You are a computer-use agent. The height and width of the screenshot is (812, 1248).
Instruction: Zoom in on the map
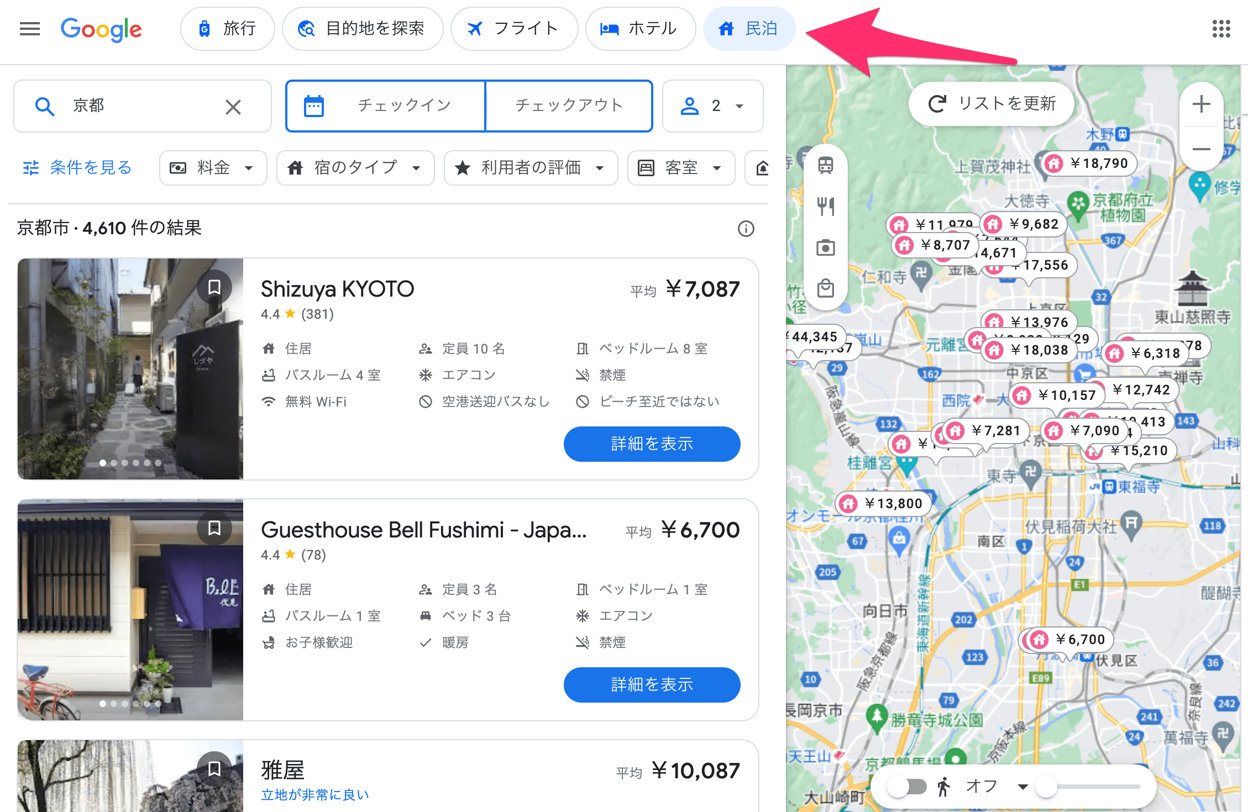pyautogui.click(x=1201, y=104)
